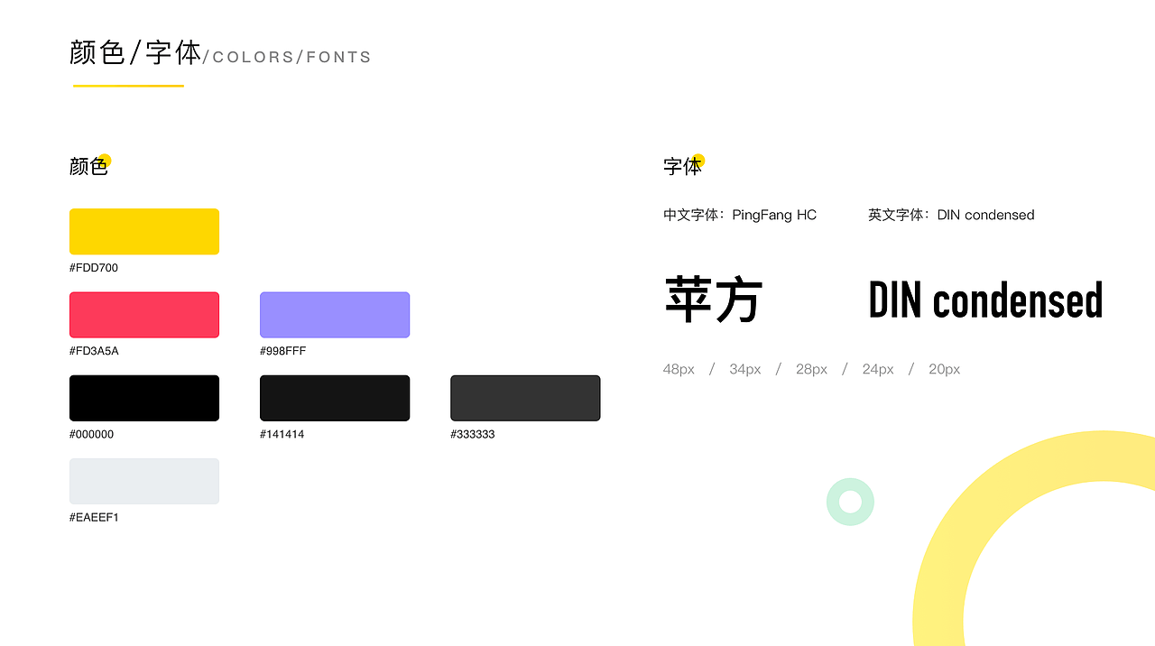Select the #FD3A5A red color swatch
Screen dimensions: 1155x646
click(x=144, y=314)
